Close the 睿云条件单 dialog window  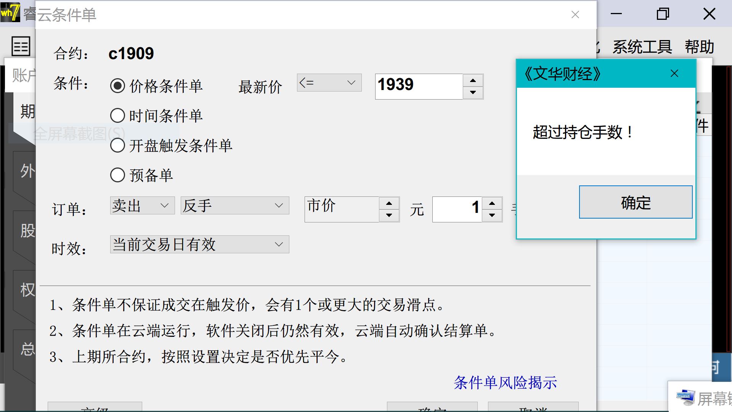pyautogui.click(x=575, y=15)
